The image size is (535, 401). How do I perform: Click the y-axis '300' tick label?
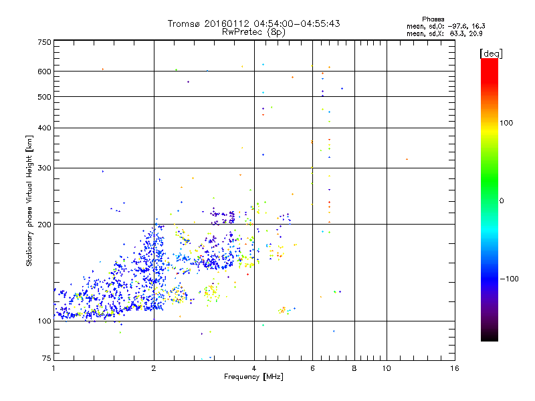[44, 168]
